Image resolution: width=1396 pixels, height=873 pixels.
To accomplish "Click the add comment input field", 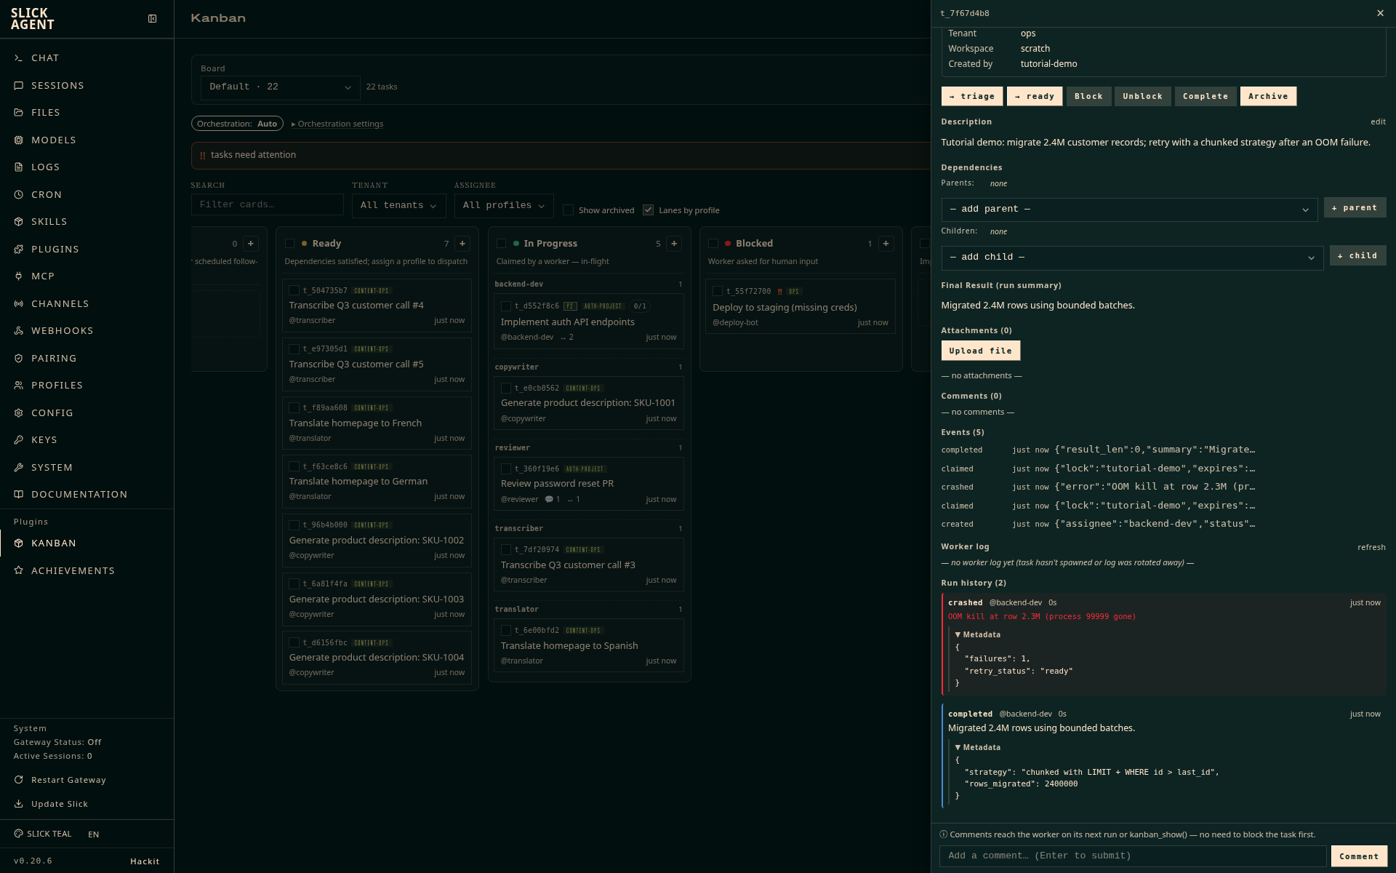I will (1133, 856).
